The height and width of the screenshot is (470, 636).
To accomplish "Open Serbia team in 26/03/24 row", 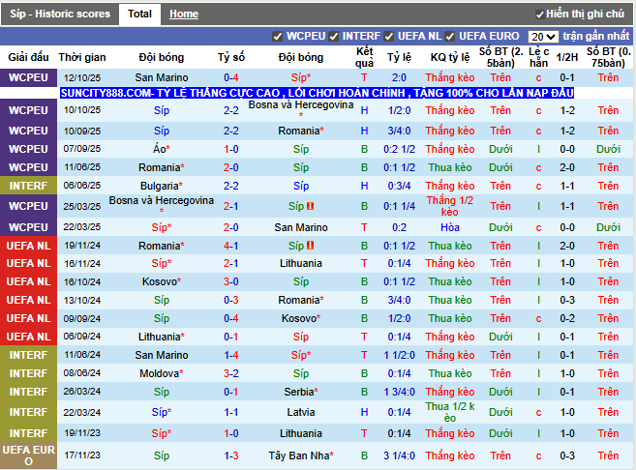I will tap(300, 392).
